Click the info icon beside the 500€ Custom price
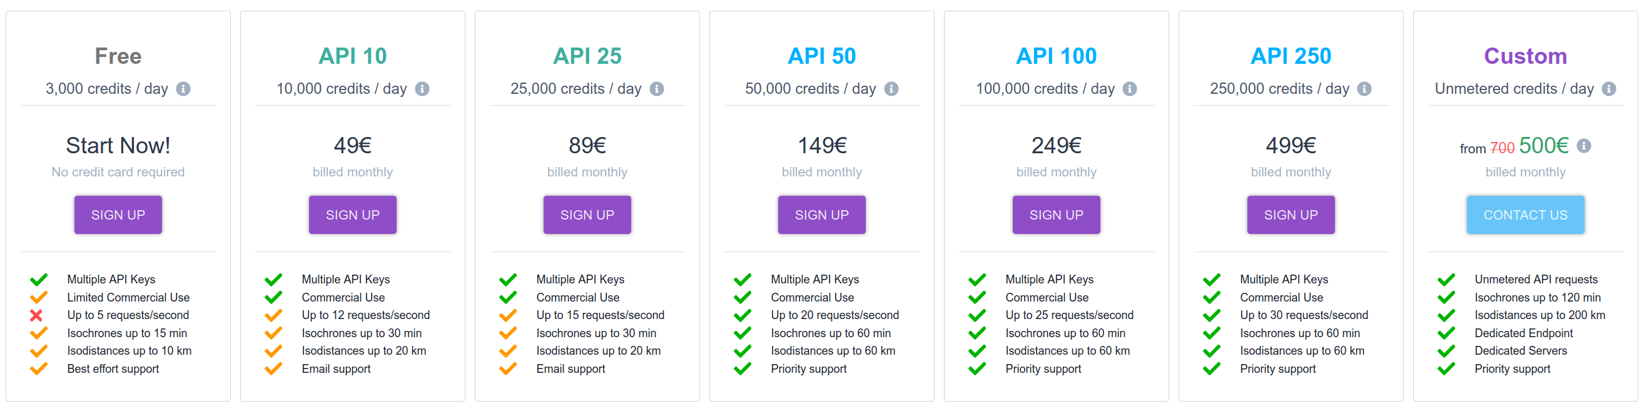1644x411 pixels. pyautogui.click(x=1583, y=146)
